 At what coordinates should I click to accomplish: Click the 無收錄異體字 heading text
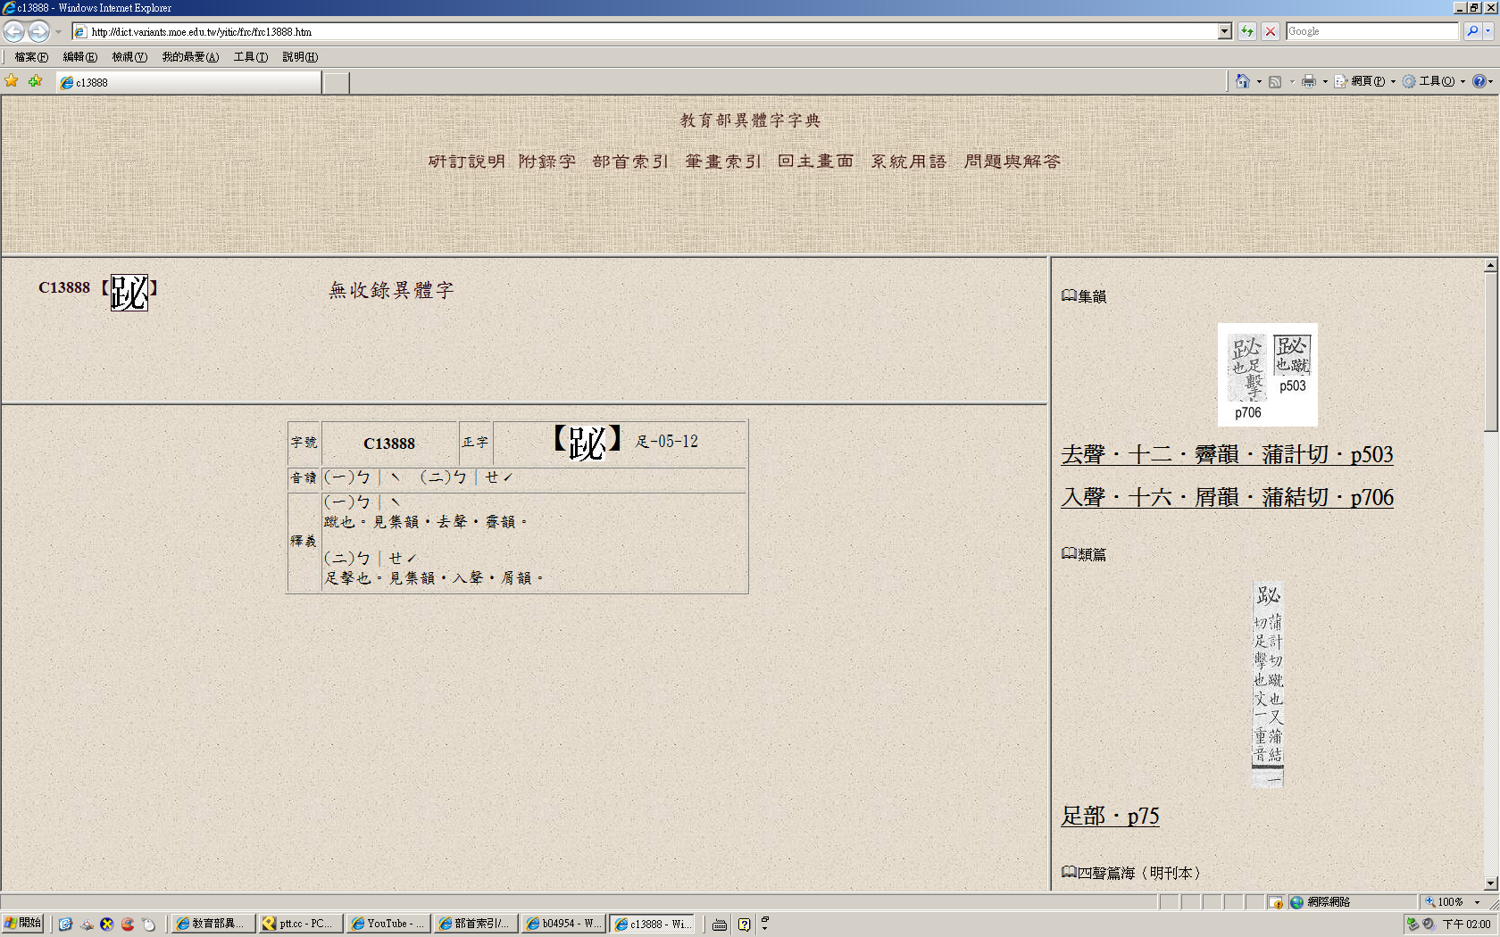tap(392, 290)
